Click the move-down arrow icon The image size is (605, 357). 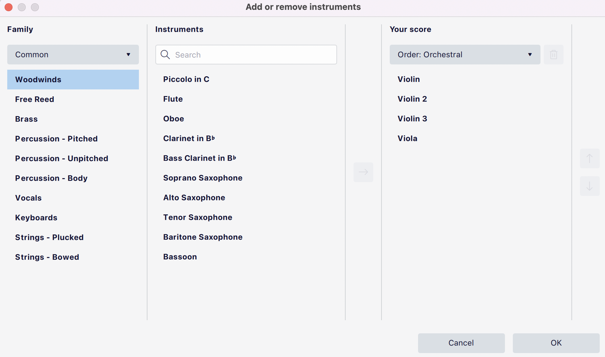click(x=590, y=186)
